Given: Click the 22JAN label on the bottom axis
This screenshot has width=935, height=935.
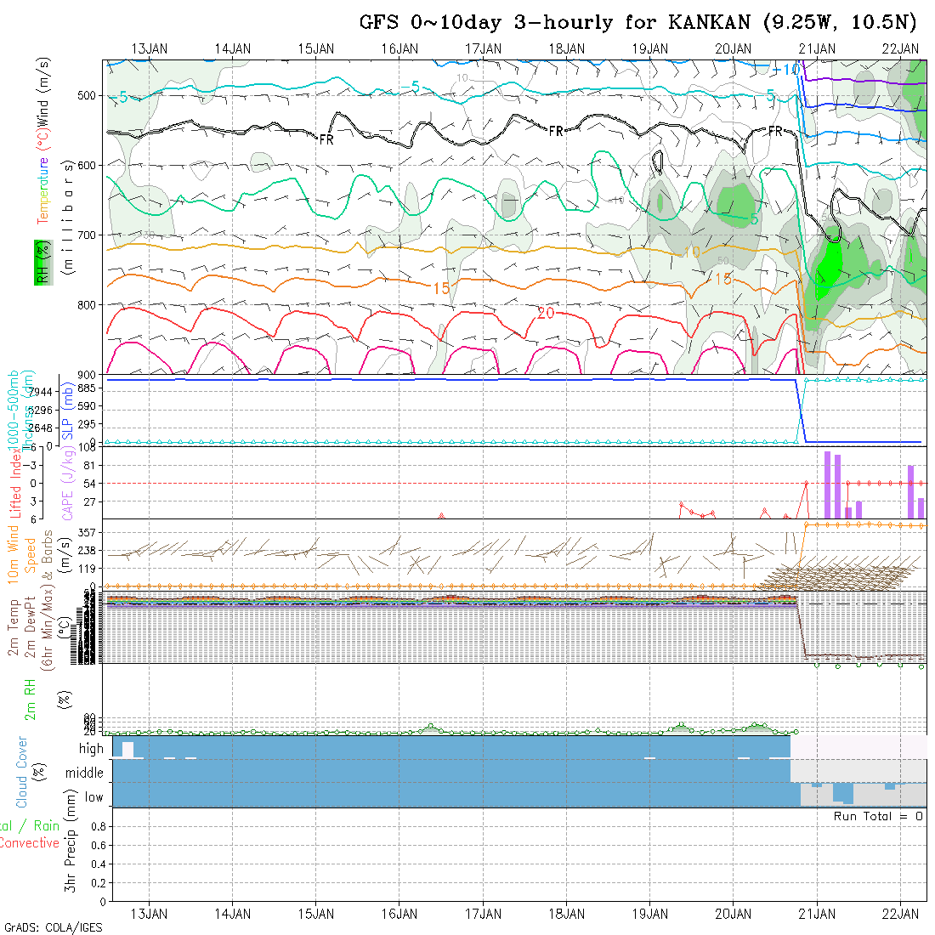Looking at the screenshot, I should click(x=900, y=913).
